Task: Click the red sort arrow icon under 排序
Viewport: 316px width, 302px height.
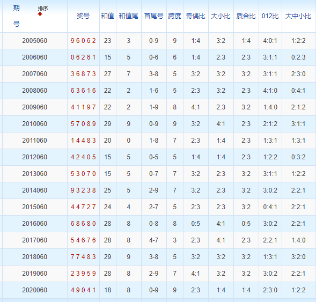Action: point(40,14)
